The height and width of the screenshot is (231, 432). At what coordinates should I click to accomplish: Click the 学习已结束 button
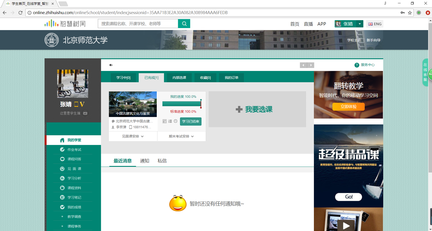[191, 121]
